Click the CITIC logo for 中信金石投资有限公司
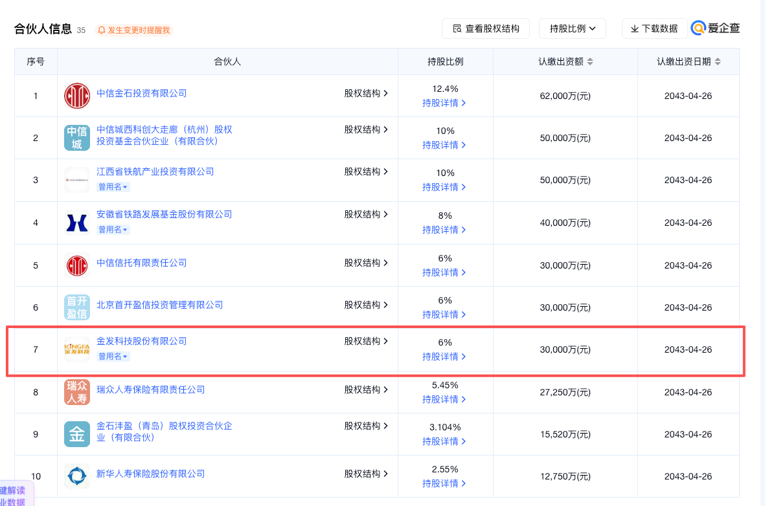 [x=77, y=96]
